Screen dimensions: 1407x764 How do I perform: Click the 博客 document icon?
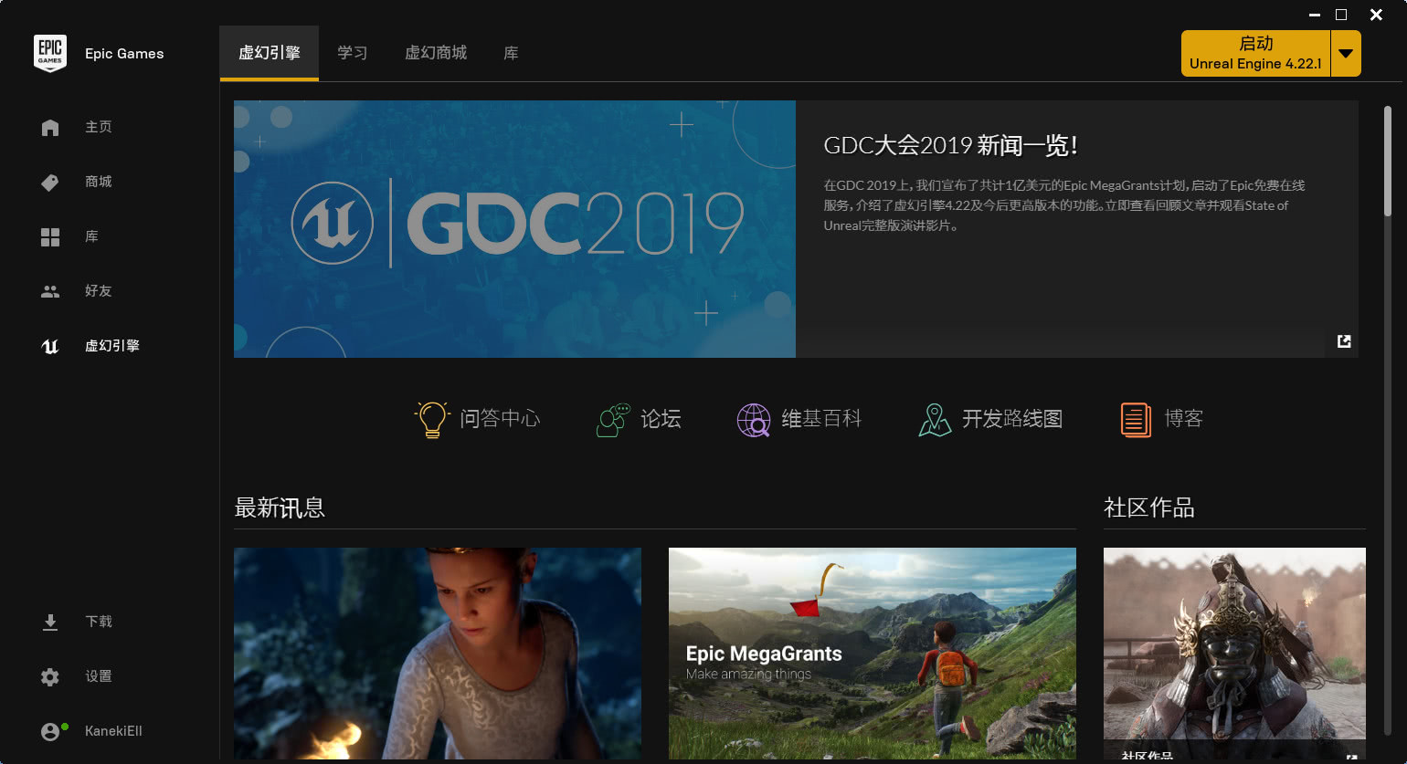1136,420
